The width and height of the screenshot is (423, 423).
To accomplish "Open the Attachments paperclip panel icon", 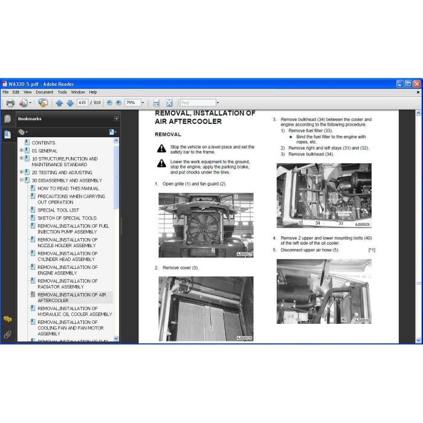I will 7,335.
